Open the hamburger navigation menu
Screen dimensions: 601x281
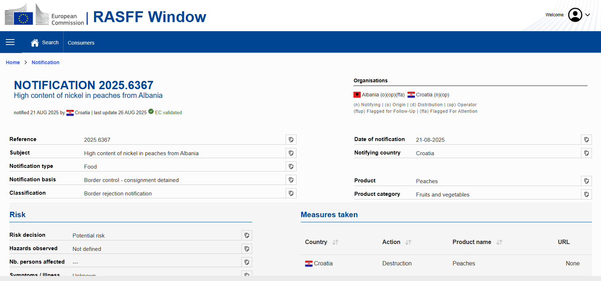(10, 42)
